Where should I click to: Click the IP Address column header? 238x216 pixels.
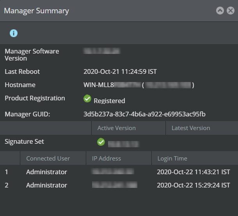pyautogui.click(x=119, y=159)
